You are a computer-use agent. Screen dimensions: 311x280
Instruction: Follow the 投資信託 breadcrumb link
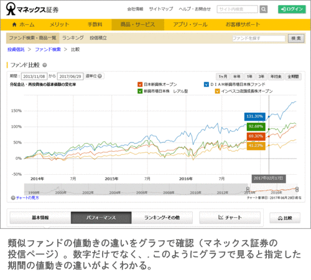pos(16,50)
